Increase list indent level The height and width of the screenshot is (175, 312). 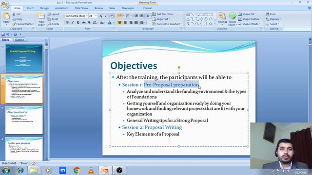point(141,16)
